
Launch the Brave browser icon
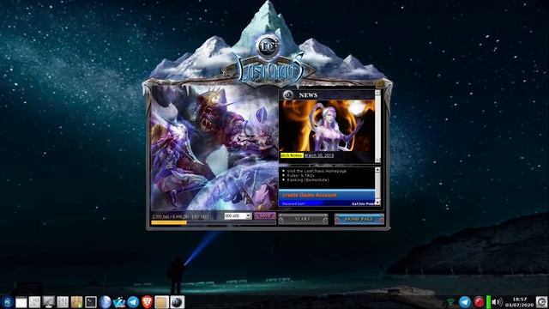147,302
